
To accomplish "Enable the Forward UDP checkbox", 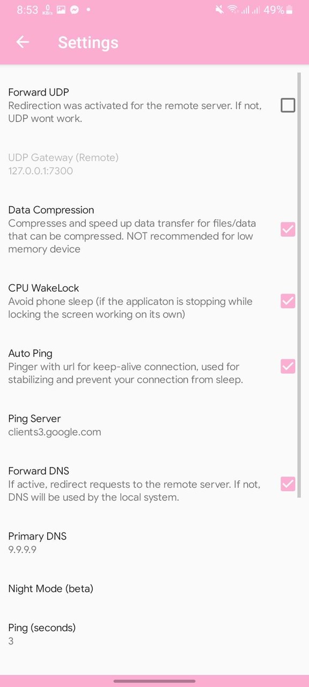I will click(288, 105).
